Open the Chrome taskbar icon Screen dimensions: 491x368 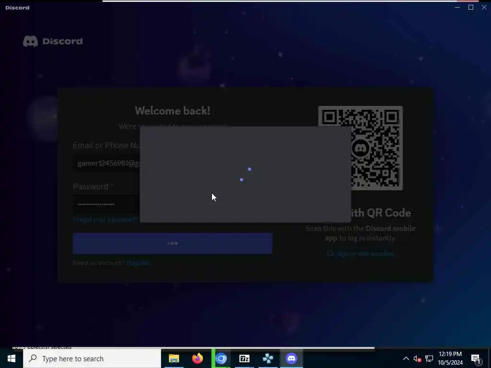tap(221, 358)
